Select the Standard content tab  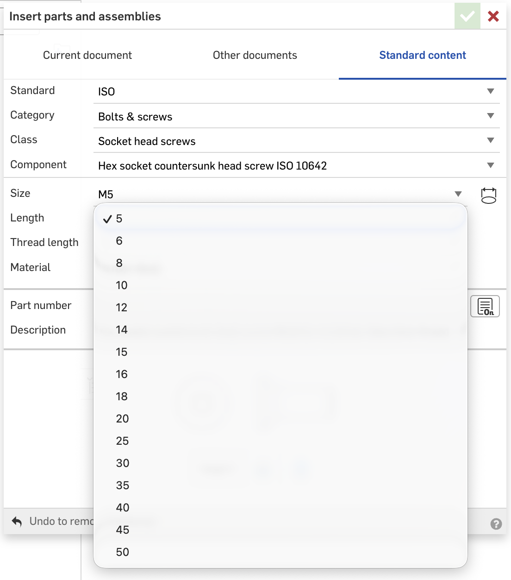tap(422, 55)
